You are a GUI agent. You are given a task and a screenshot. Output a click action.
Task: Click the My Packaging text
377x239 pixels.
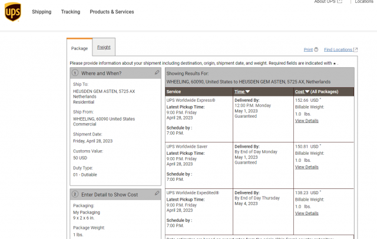pos(87,213)
